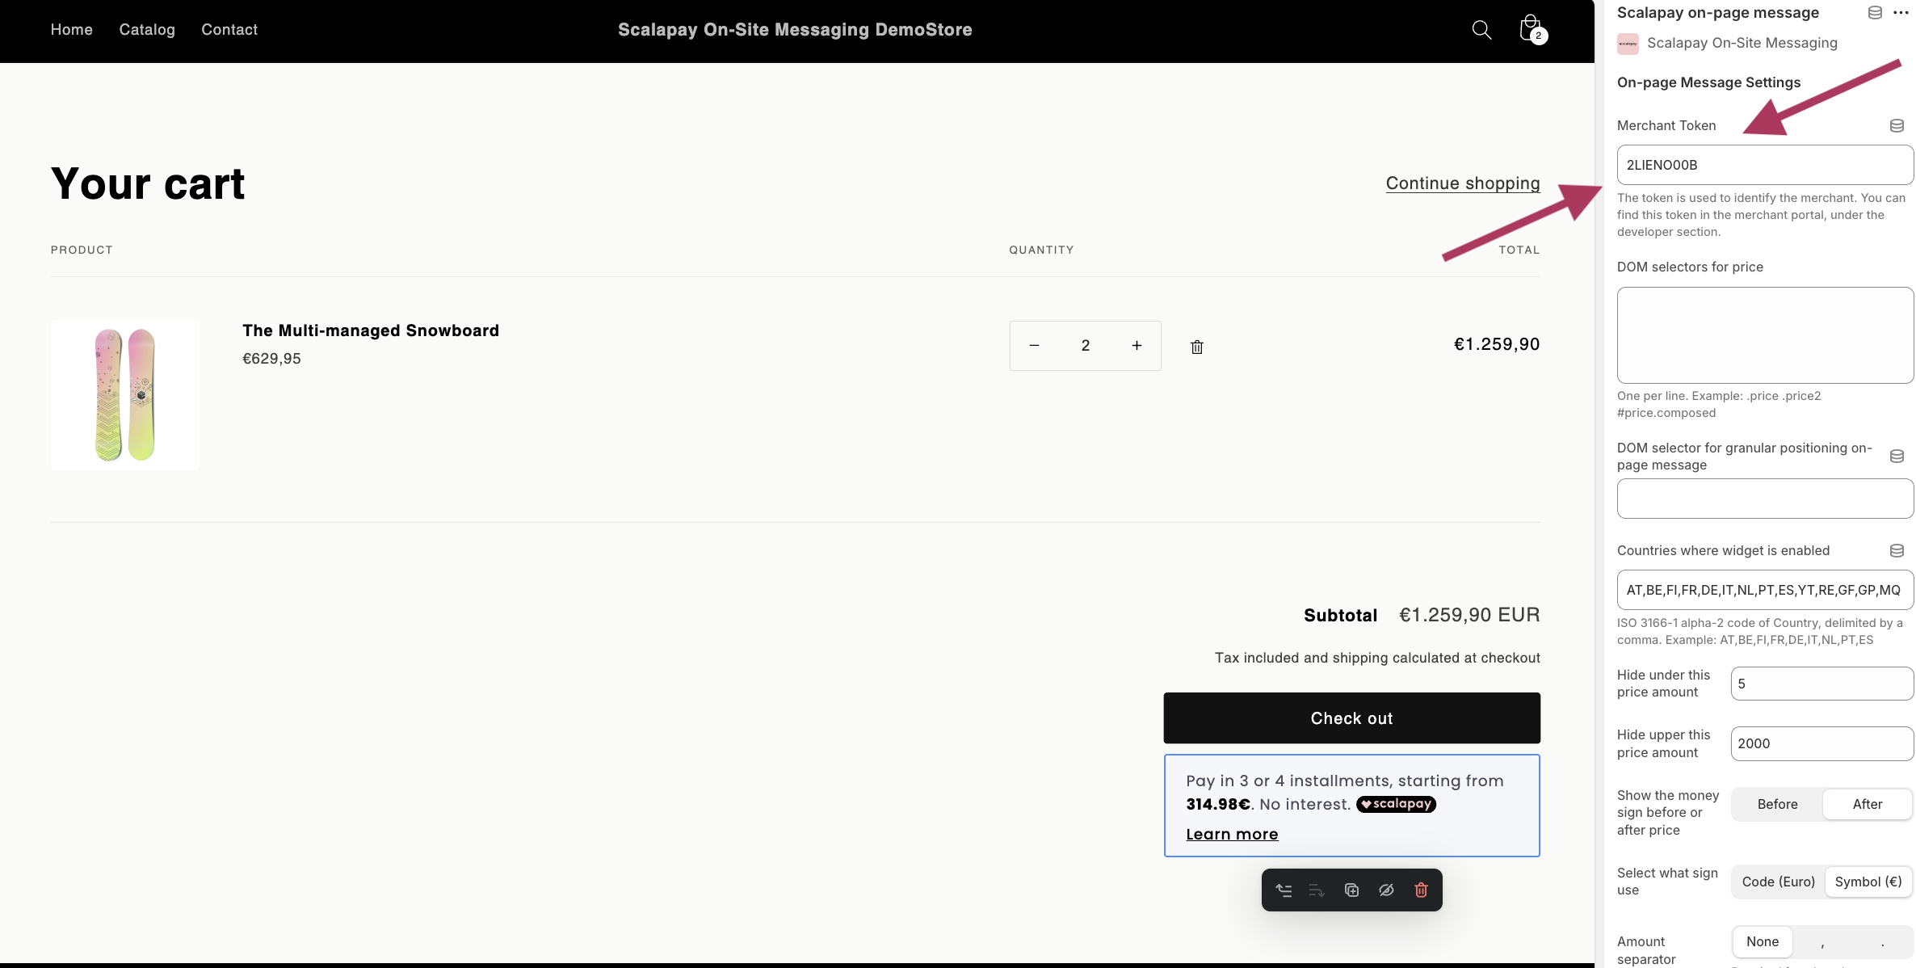Click the dynamic source icon beside Countries setting
This screenshot has width=1916, height=968.
tap(1897, 551)
